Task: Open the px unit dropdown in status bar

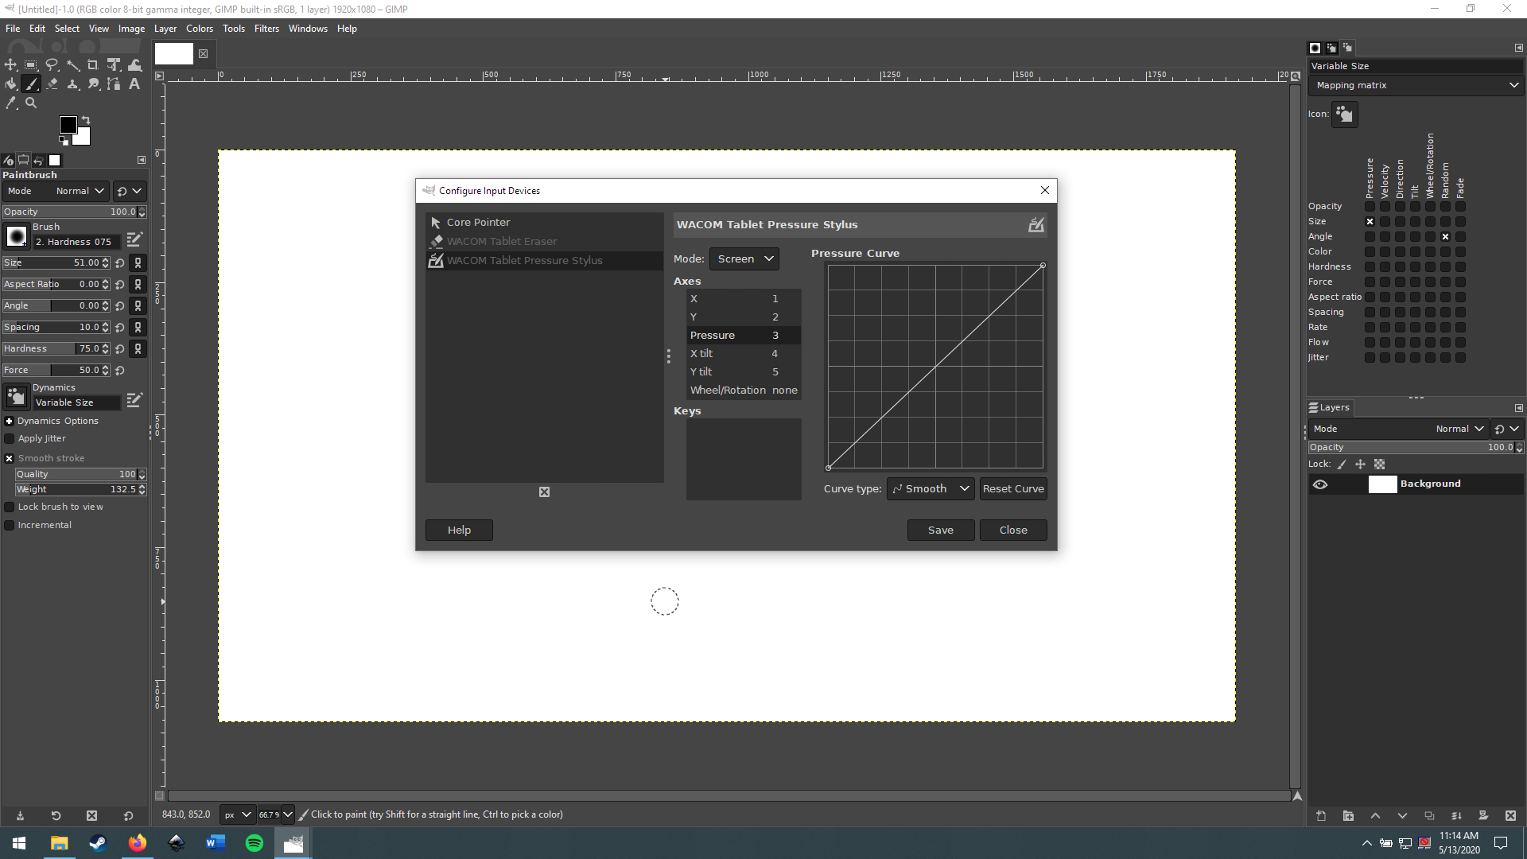Action: 237,814
